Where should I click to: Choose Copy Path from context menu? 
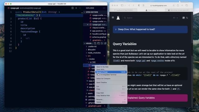[111, 93]
